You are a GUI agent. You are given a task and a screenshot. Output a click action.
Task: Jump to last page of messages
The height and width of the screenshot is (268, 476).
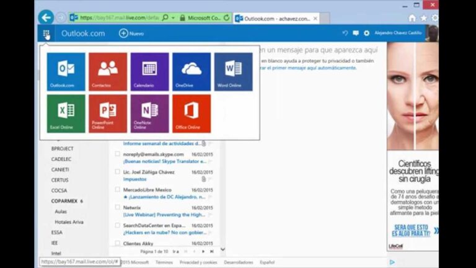point(212,251)
